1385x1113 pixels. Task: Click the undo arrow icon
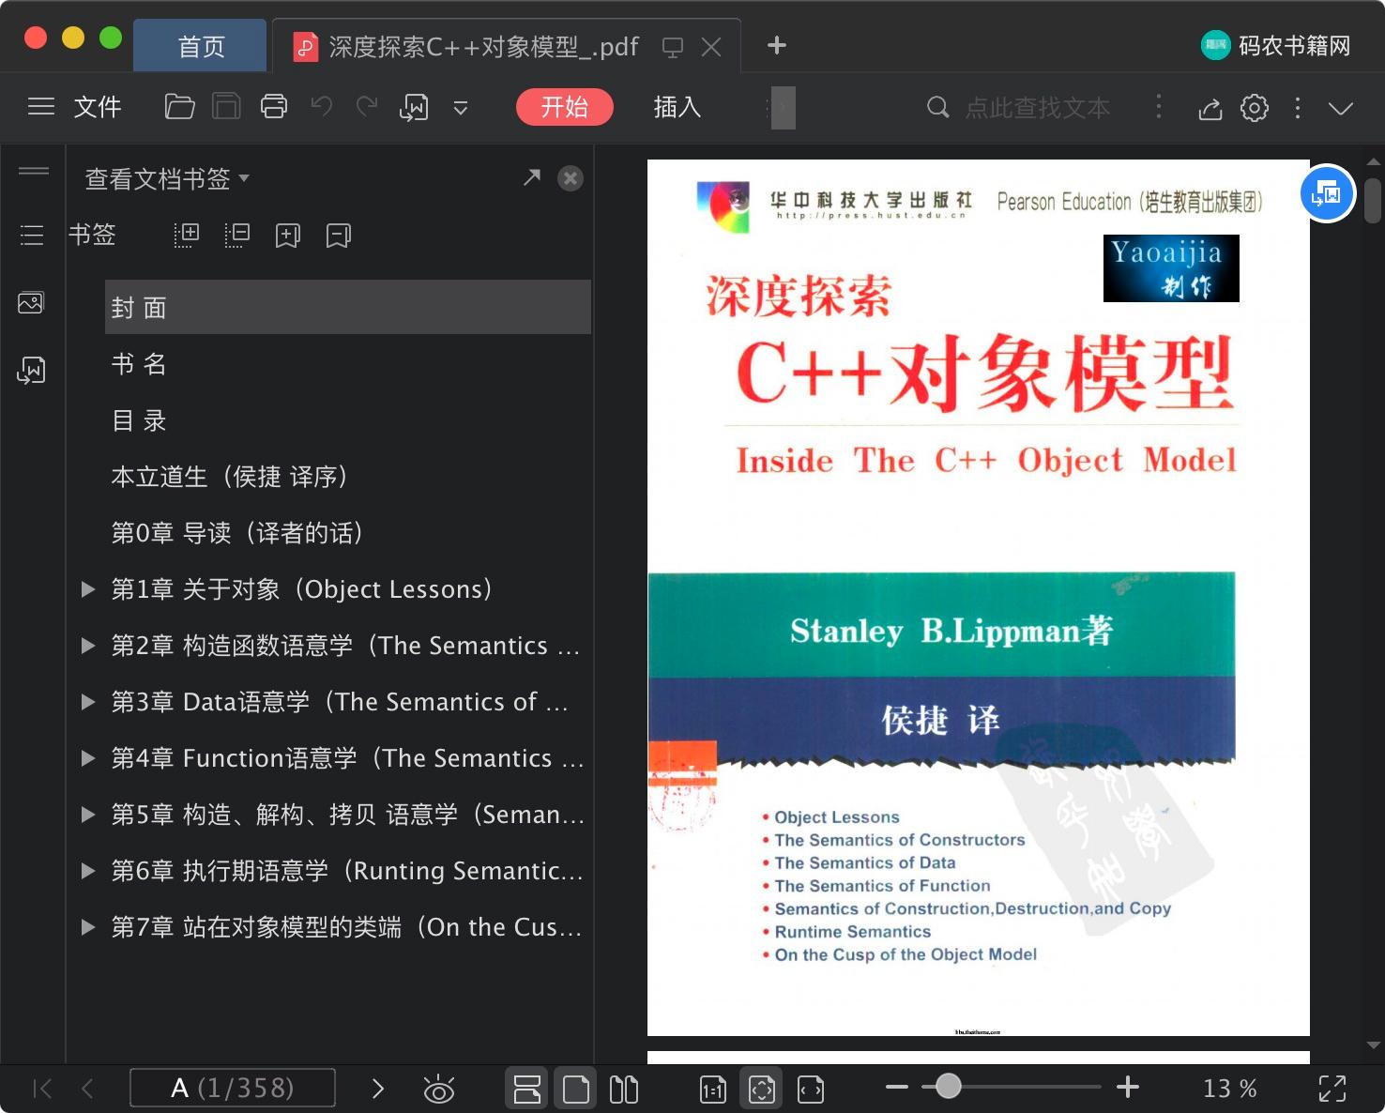pyautogui.click(x=322, y=106)
